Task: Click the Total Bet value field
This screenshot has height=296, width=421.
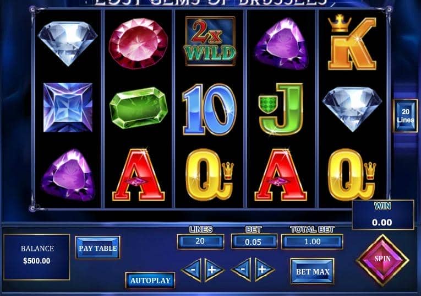Action: click(x=312, y=241)
